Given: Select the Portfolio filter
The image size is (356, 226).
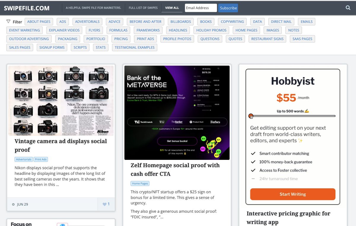Looking at the screenshot, I should click(x=96, y=39).
